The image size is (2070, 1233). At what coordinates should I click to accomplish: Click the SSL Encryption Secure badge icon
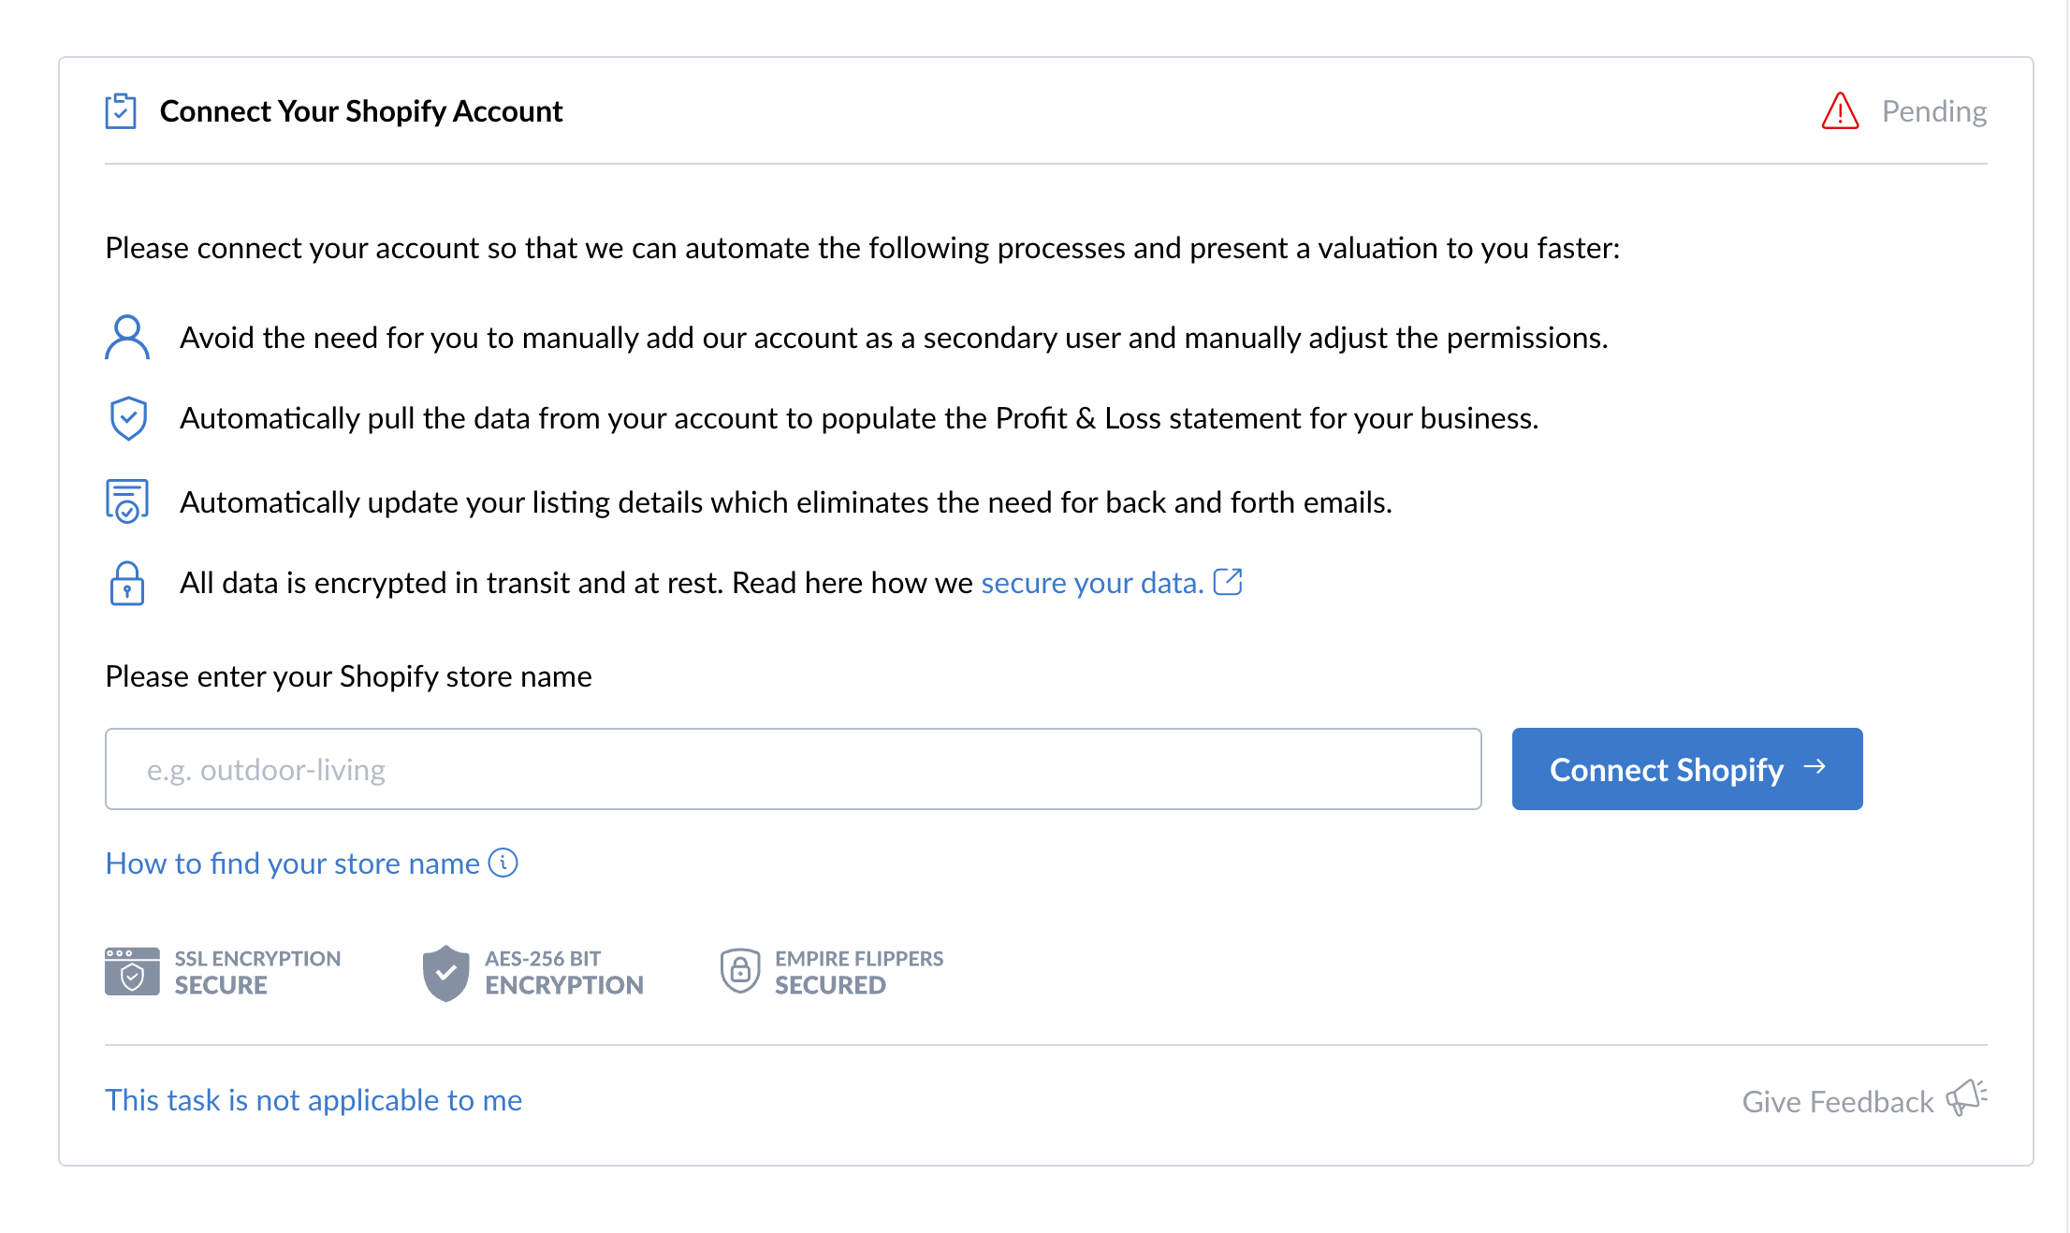pyautogui.click(x=132, y=972)
